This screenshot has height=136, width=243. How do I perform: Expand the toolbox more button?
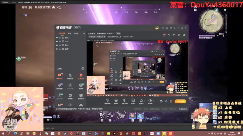pyautogui.click(x=83, y=69)
